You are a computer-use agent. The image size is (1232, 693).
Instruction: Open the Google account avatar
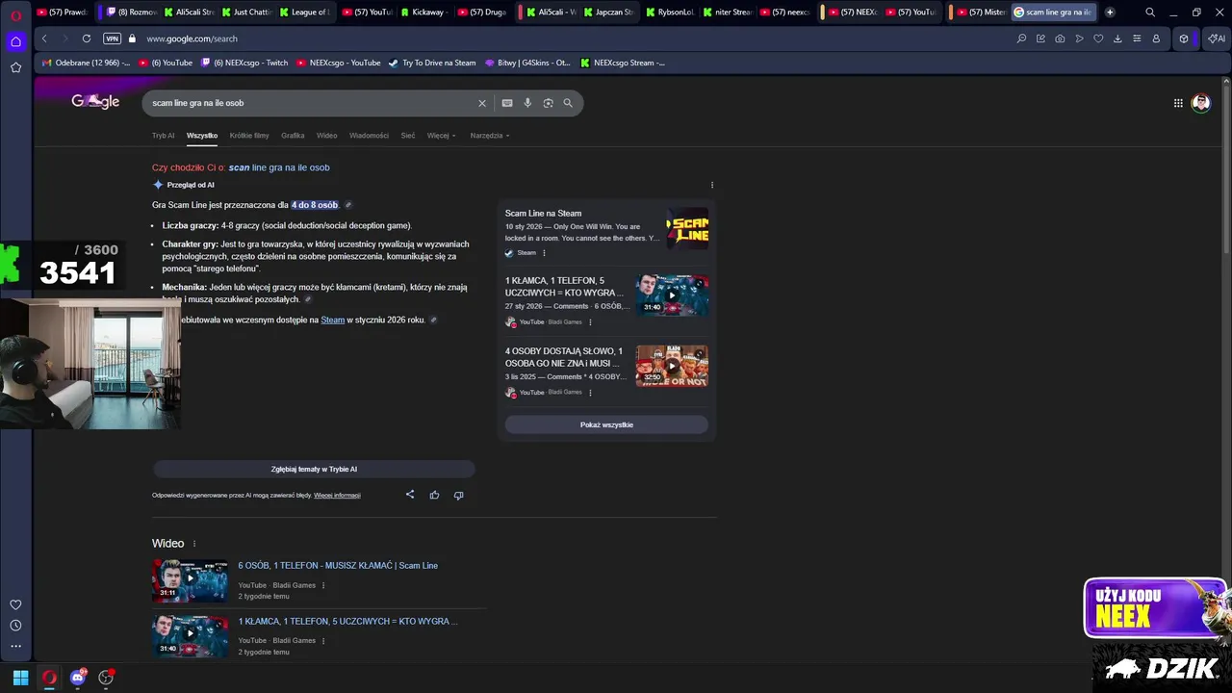click(1200, 103)
